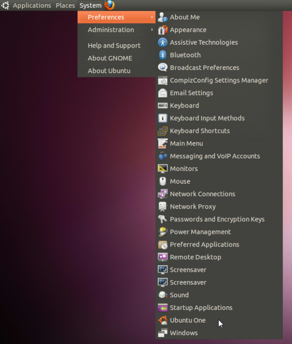Select Broadcast Preferences entry
The image size is (292, 344).
click(x=219, y=68)
